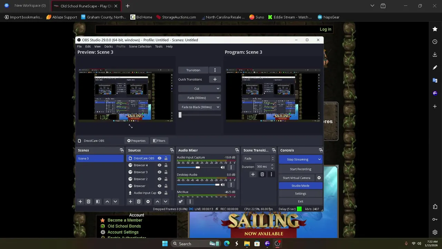
Task: Hide the Browser 4 source
Action: point(160,165)
